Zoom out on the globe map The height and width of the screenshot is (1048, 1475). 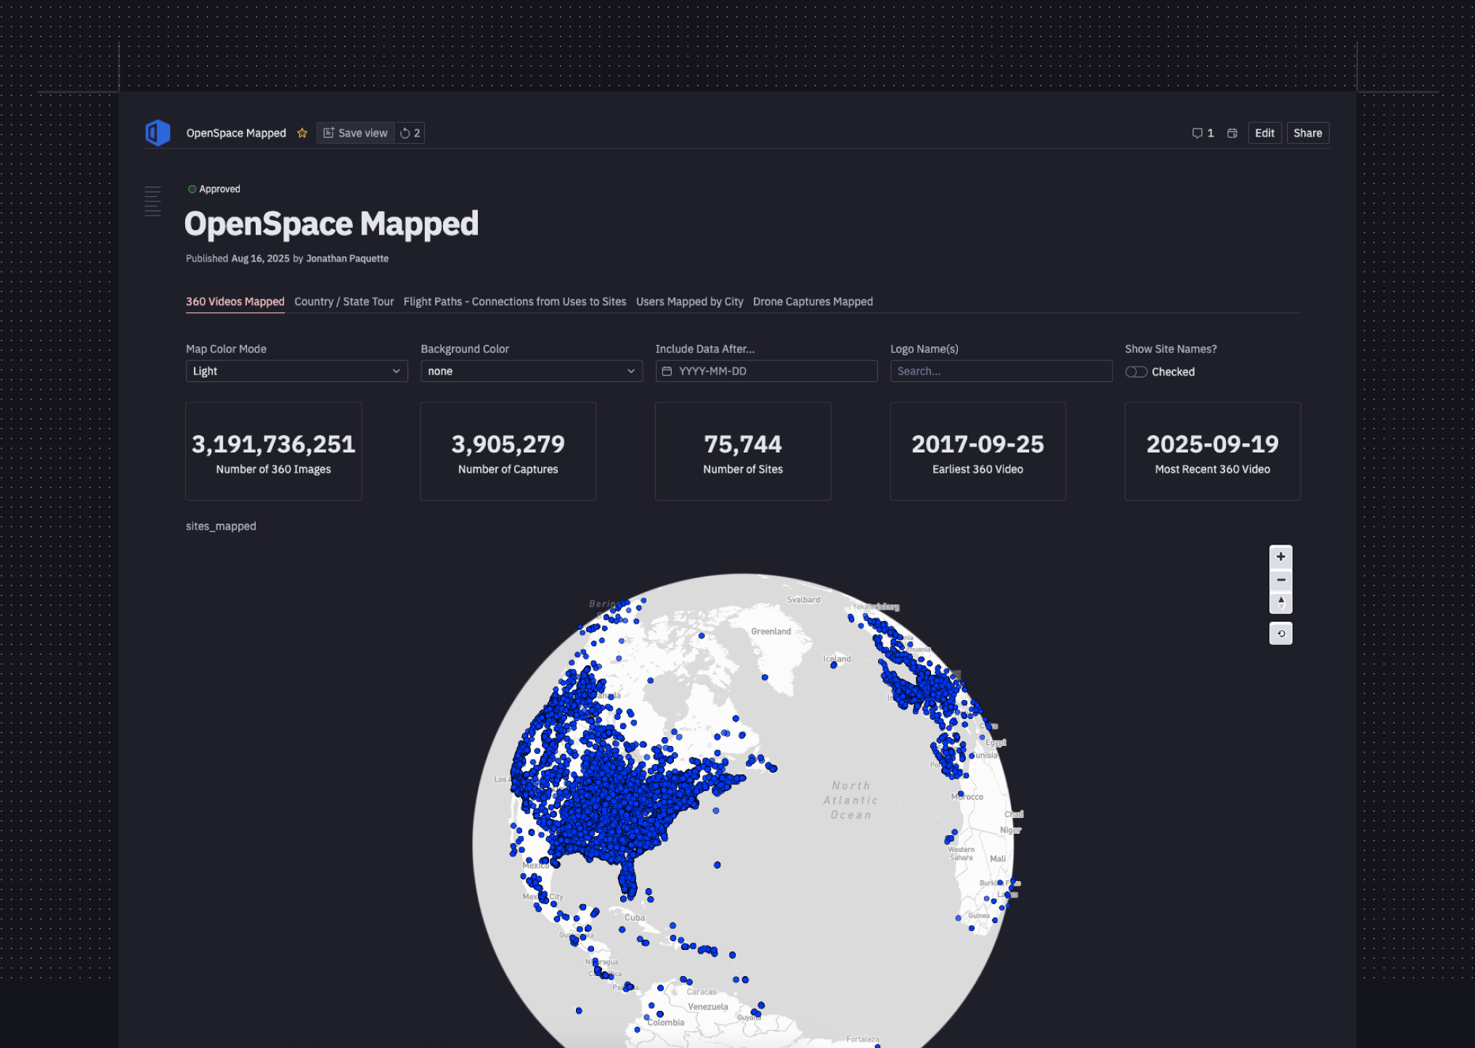tap(1280, 580)
